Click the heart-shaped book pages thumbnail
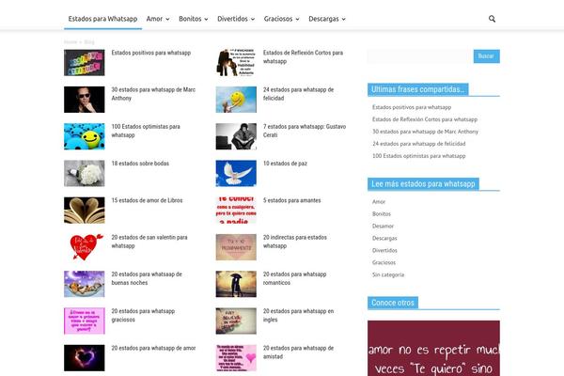Screen dimensions: 564x376 pos(84,210)
